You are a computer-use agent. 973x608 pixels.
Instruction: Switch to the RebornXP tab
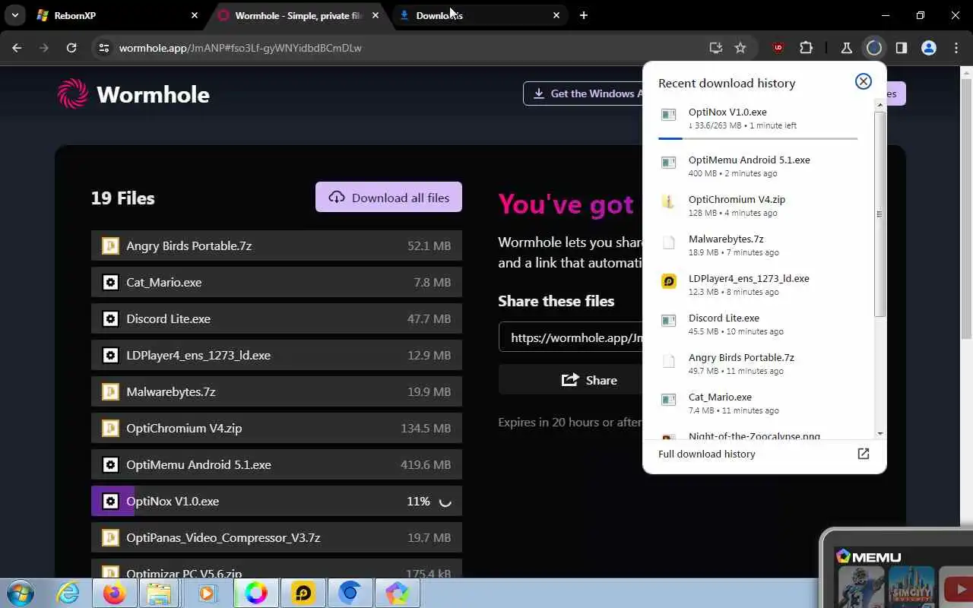coord(118,15)
